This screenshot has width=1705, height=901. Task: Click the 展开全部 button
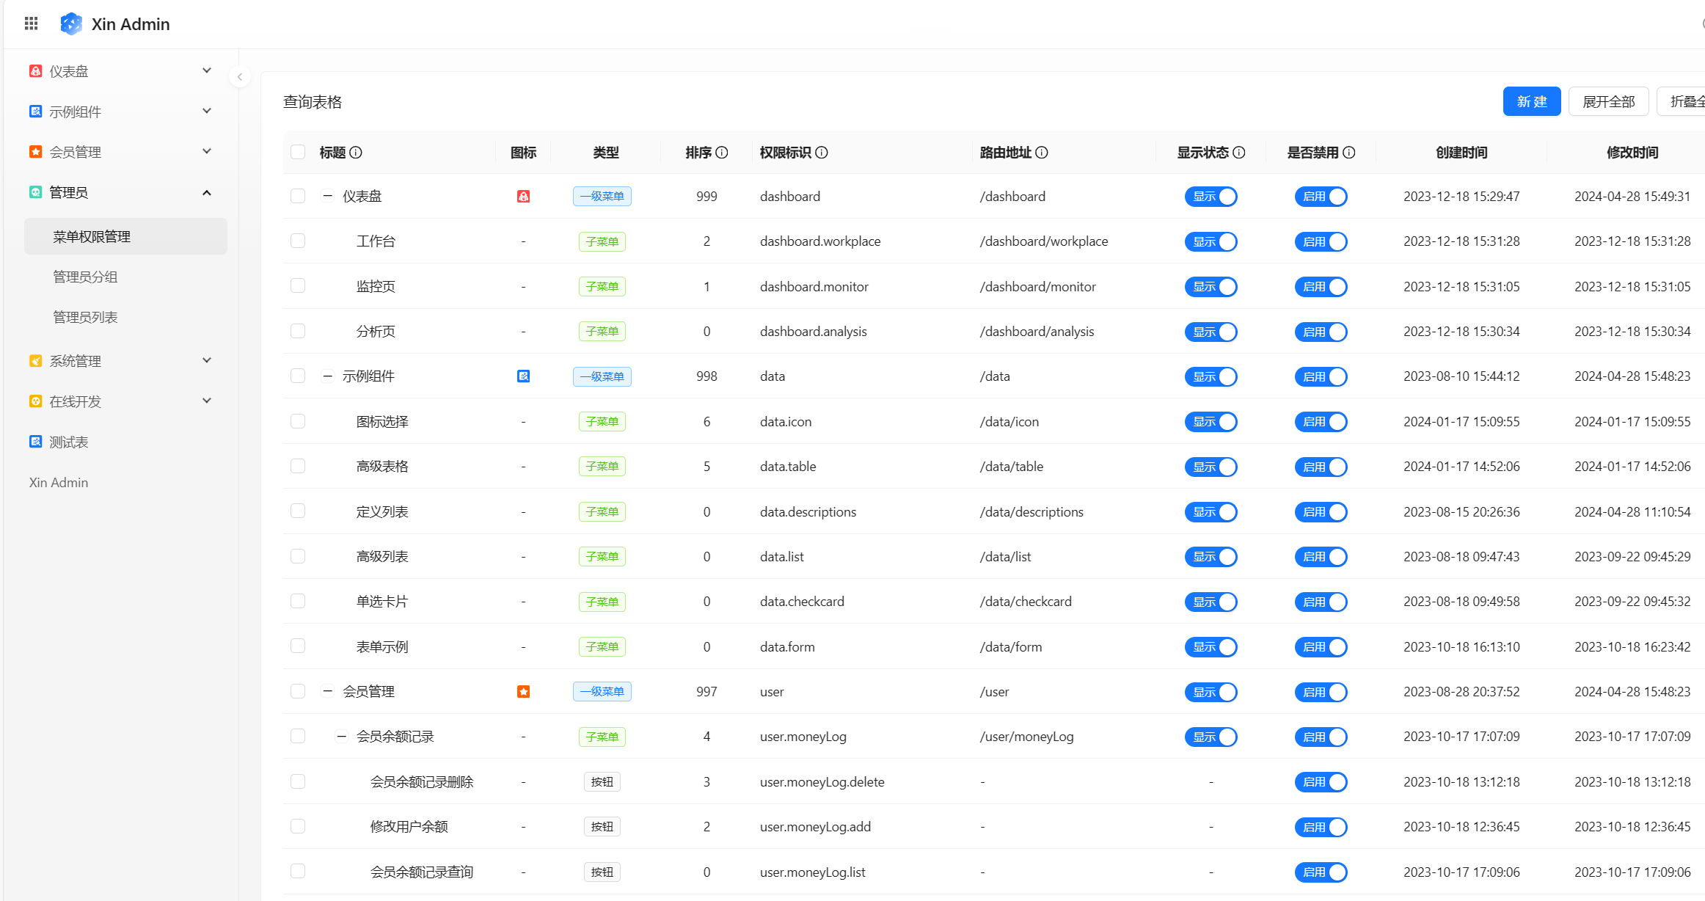(1608, 101)
